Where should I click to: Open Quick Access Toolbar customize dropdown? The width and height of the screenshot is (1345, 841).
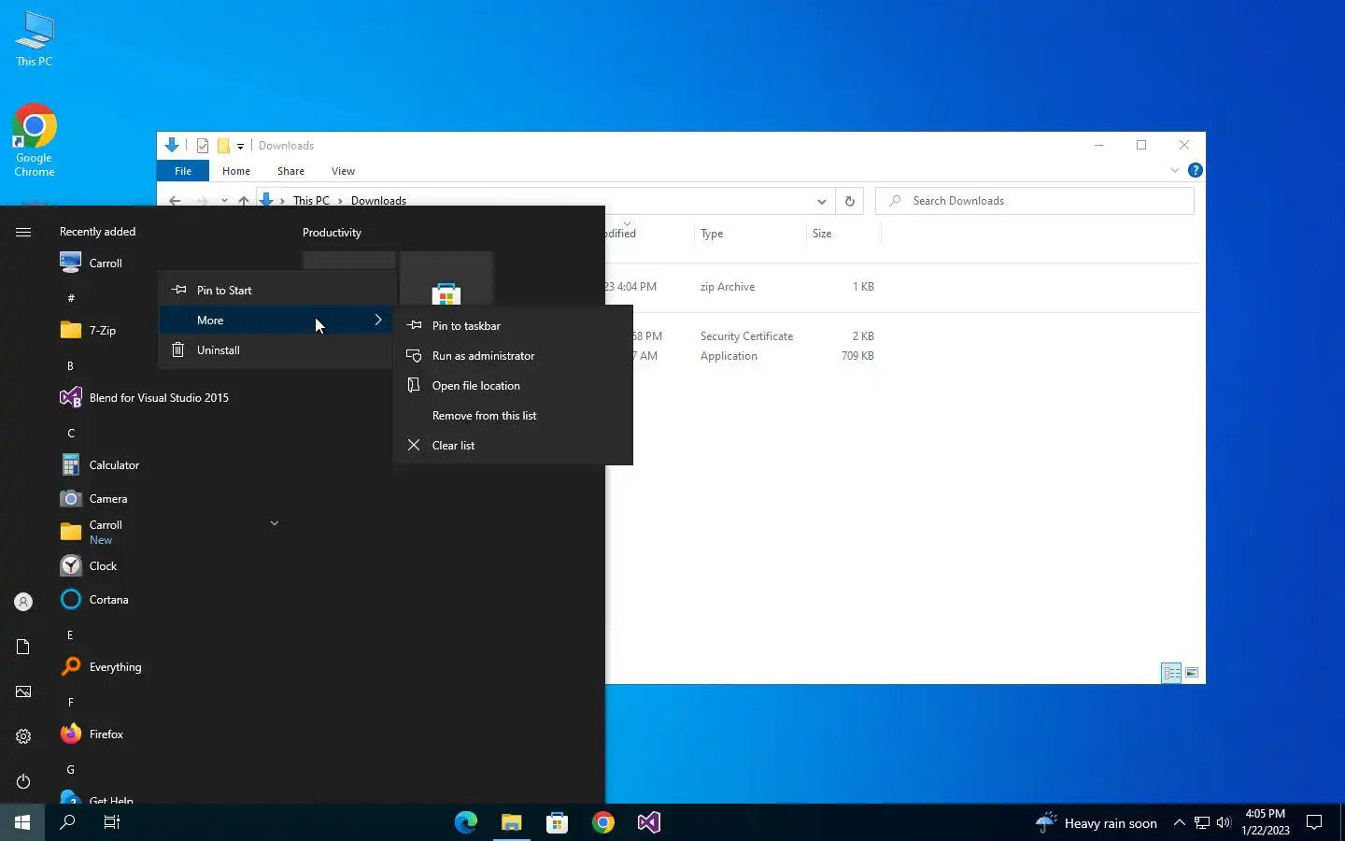[x=240, y=146]
